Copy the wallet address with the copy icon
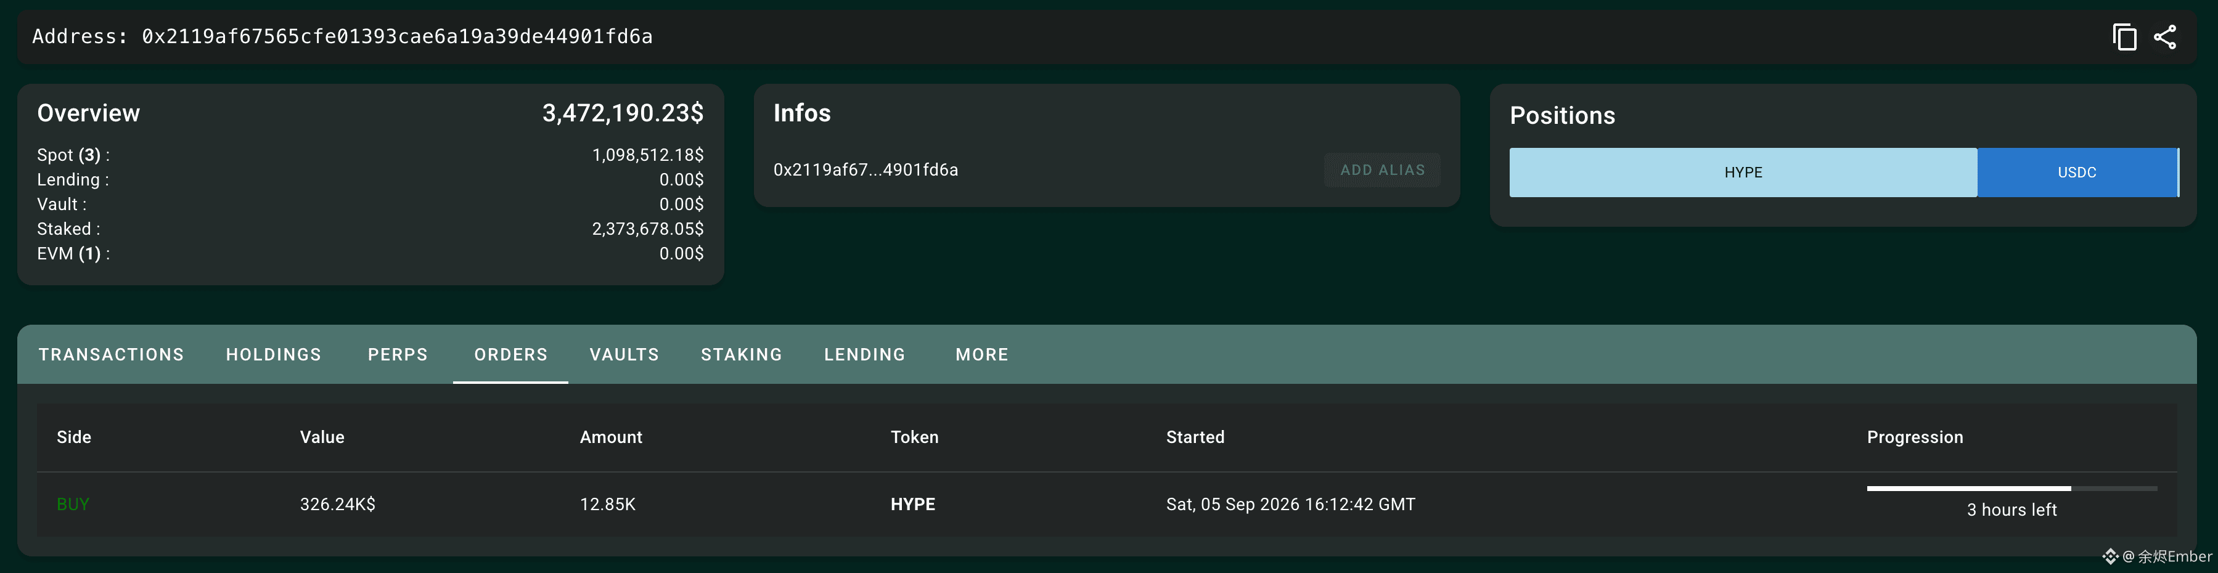This screenshot has width=2218, height=573. (x=2124, y=37)
